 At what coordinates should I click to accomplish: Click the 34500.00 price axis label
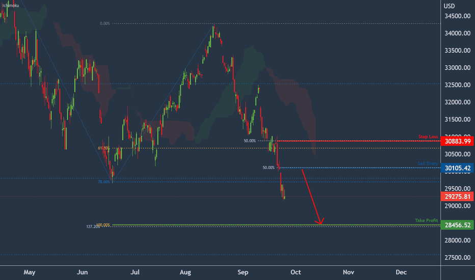458,16
